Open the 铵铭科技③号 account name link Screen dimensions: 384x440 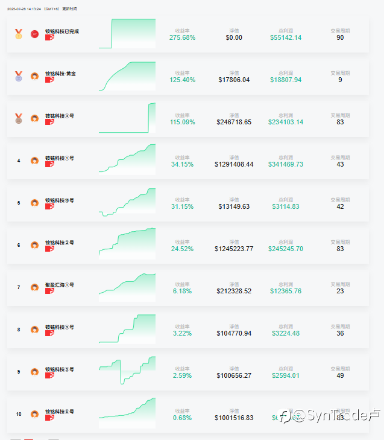tap(59, 115)
